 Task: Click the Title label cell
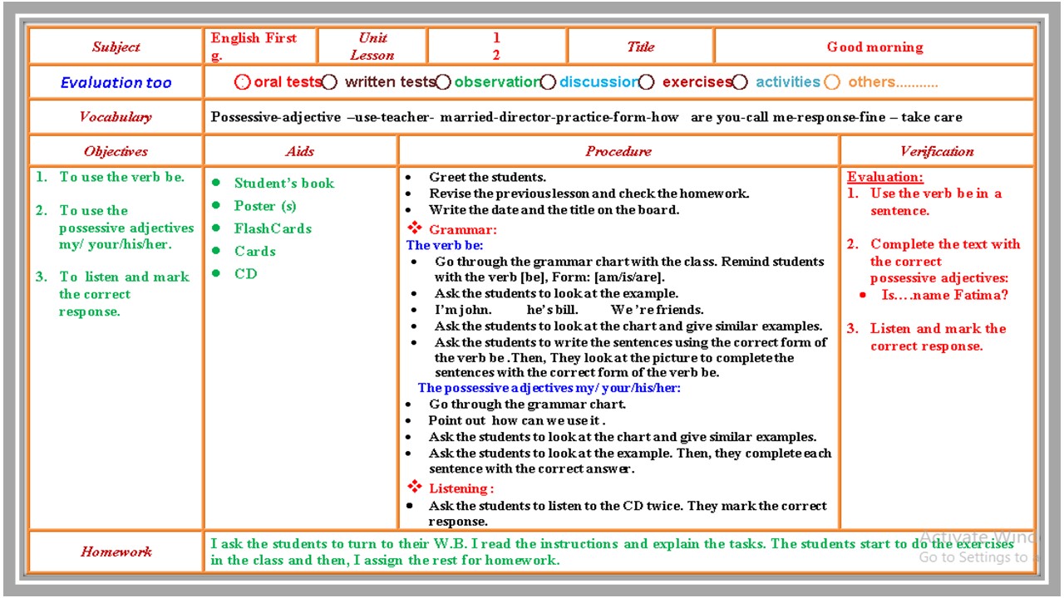(641, 47)
